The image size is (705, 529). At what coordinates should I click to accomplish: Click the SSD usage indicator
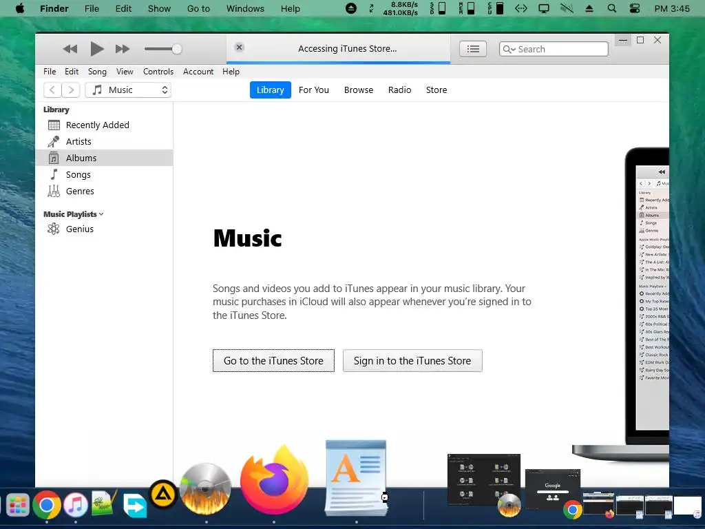tap(437, 8)
